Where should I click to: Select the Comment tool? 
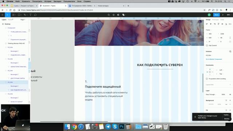pyautogui.click(x=35, y=15)
